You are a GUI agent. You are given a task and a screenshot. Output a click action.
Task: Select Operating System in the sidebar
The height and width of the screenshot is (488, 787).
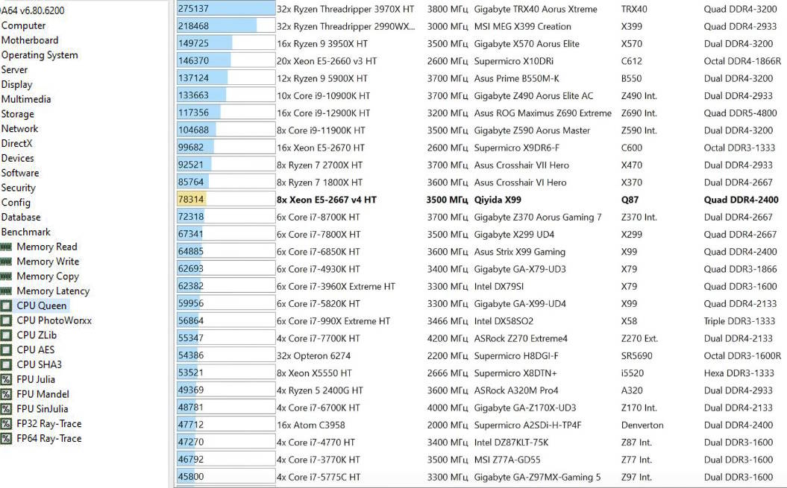39,55
